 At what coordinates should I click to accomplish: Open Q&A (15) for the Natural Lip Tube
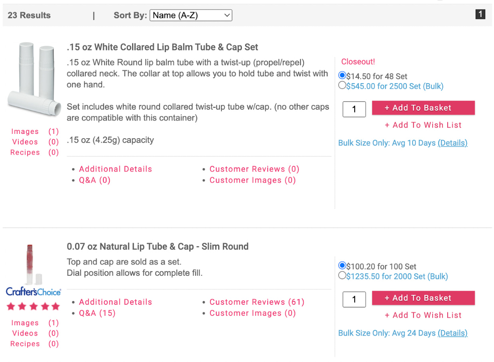[x=97, y=313]
